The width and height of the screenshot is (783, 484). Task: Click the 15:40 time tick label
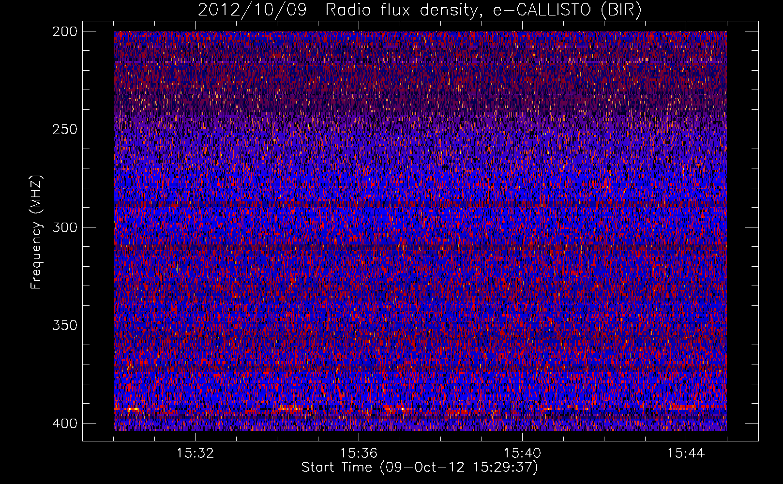pos(522,454)
